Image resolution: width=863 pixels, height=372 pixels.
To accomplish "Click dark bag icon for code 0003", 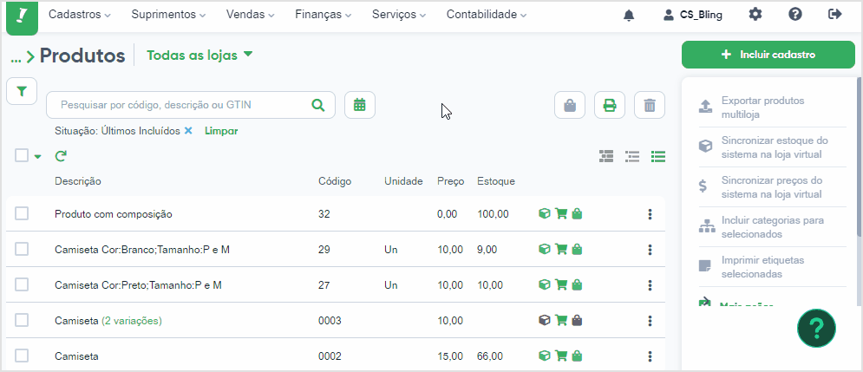I will [577, 320].
